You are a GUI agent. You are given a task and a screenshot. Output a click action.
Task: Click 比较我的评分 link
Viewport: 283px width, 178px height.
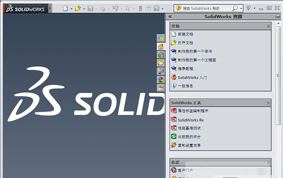coord(189,137)
